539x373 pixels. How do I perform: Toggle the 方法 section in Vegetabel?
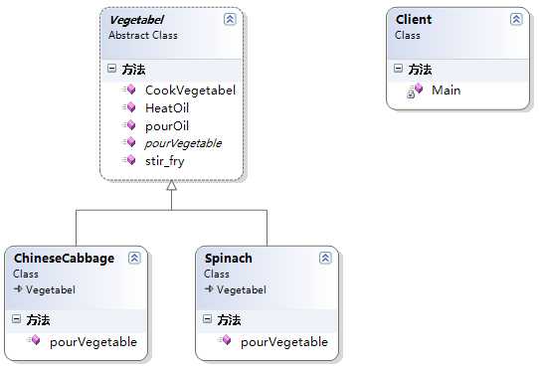pos(111,68)
